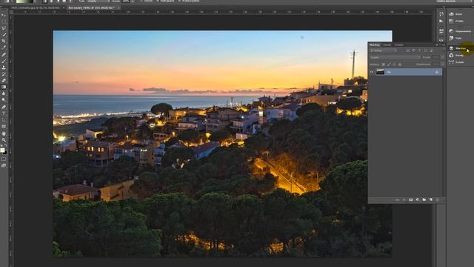474x267 pixels.
Task: Open the opacity slider dropdown arrow
Action: pos(442,57)
